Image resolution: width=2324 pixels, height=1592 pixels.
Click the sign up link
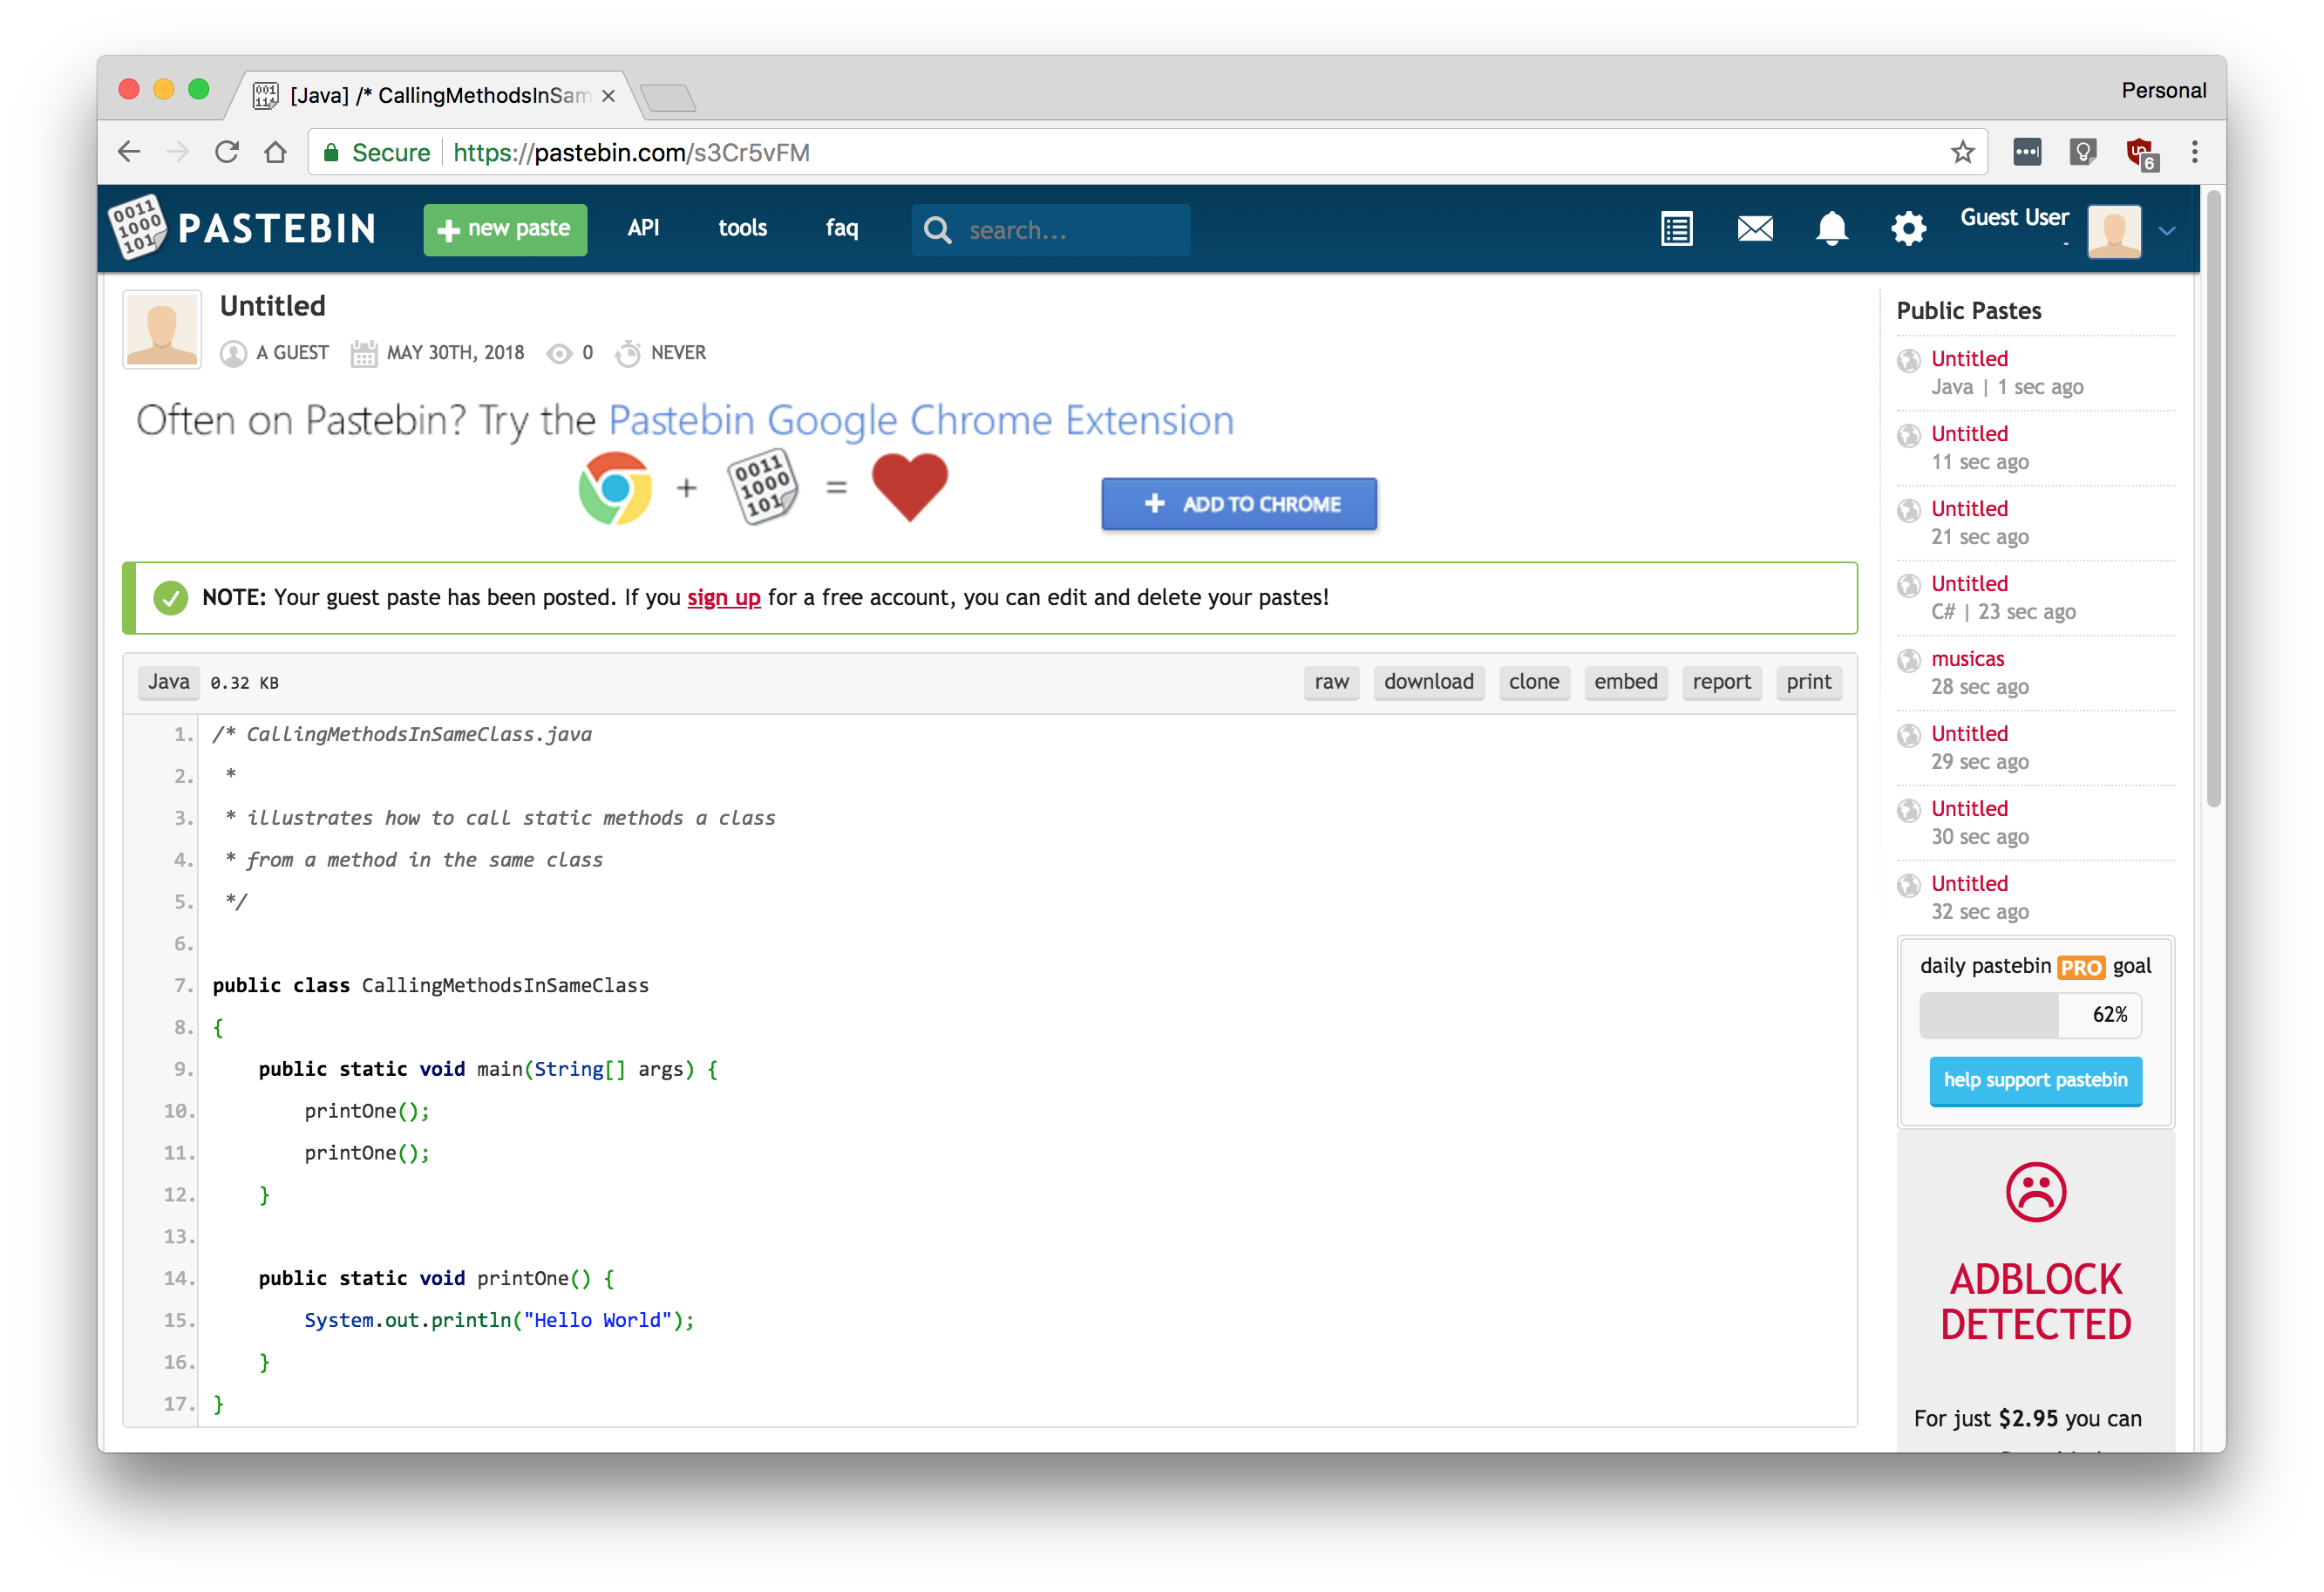tap(723, 597)
